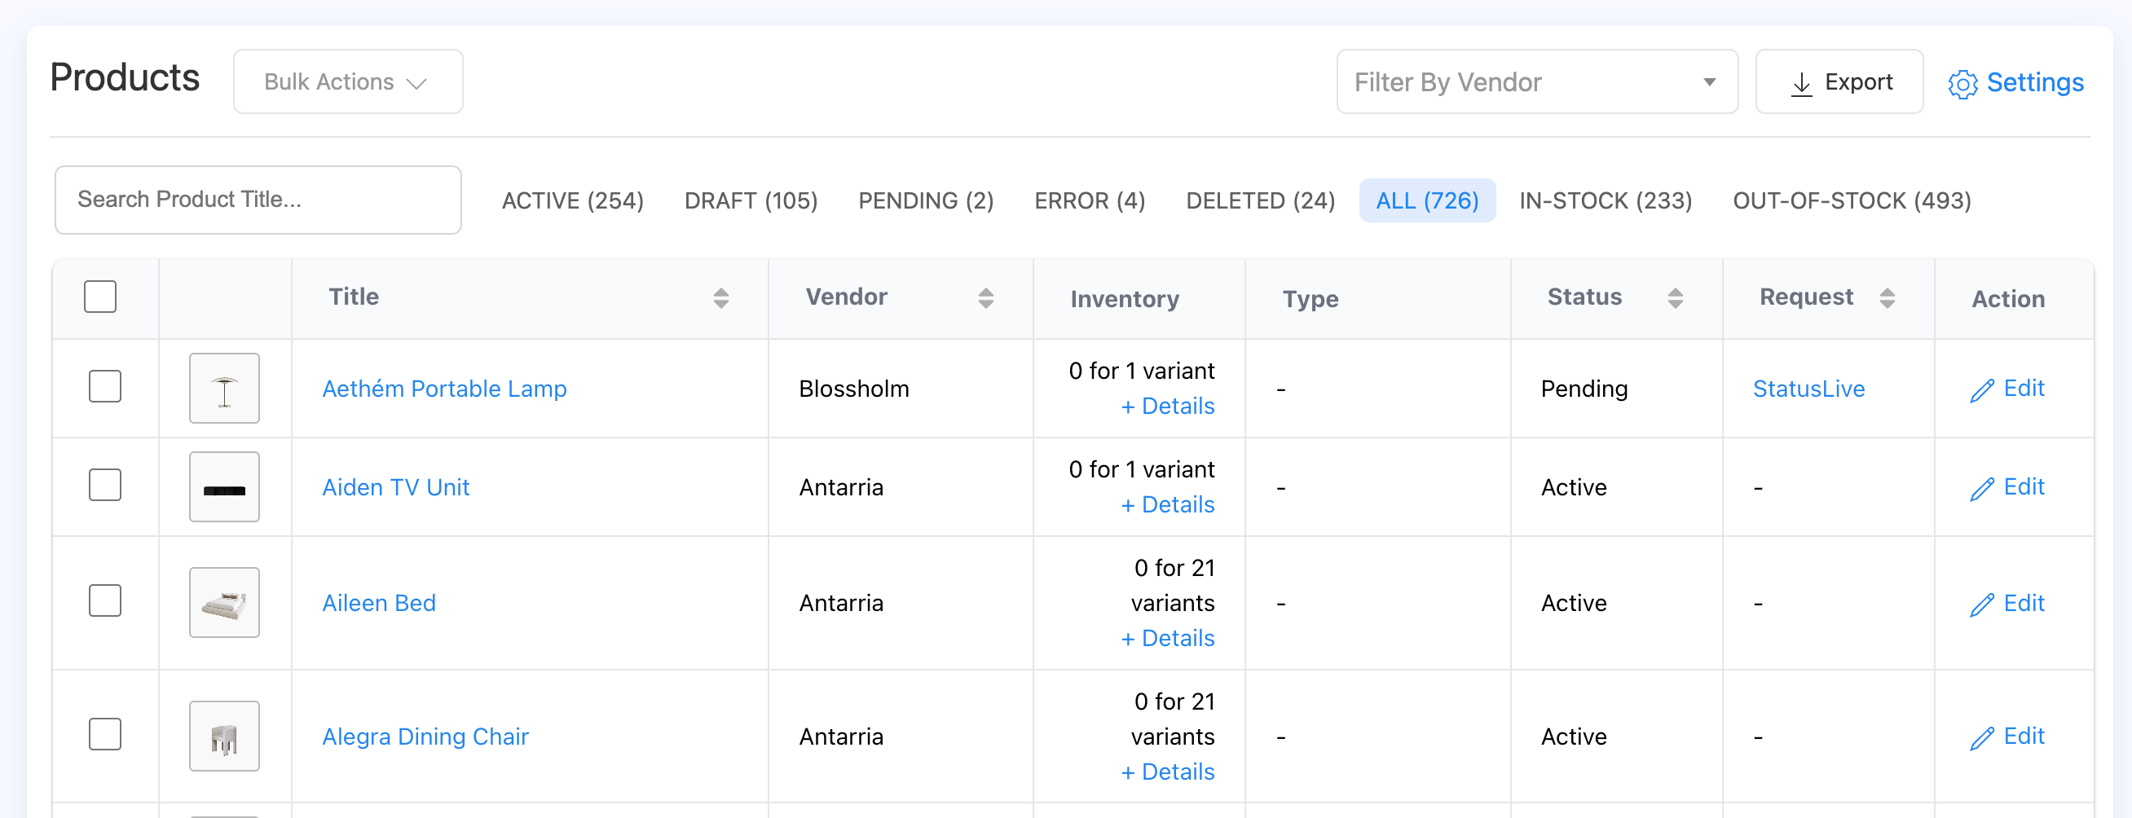Sort by Vendor column arrows
2132x818 pixels.
[985, 297]
